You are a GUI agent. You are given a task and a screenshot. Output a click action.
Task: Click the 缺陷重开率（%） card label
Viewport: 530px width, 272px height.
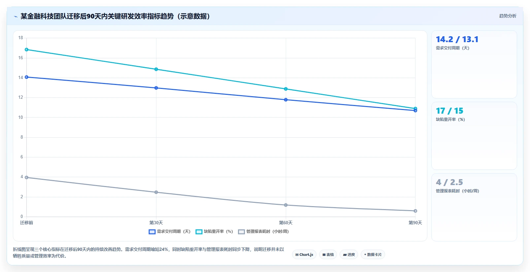click(450, 120)
